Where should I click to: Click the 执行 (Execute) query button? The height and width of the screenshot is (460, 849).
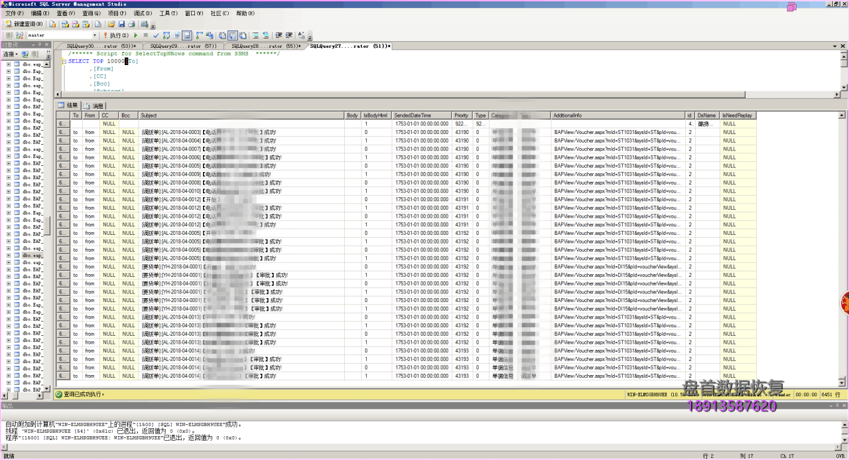coord(115,35)
